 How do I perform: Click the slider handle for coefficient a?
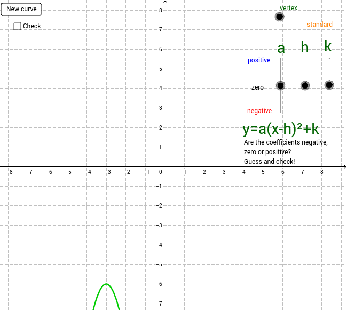[281, 85]
